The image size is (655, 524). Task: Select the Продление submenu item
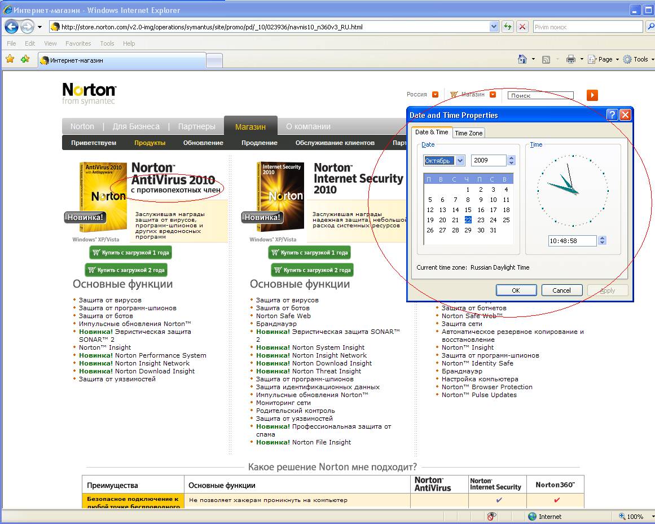(x=260, y=143)
